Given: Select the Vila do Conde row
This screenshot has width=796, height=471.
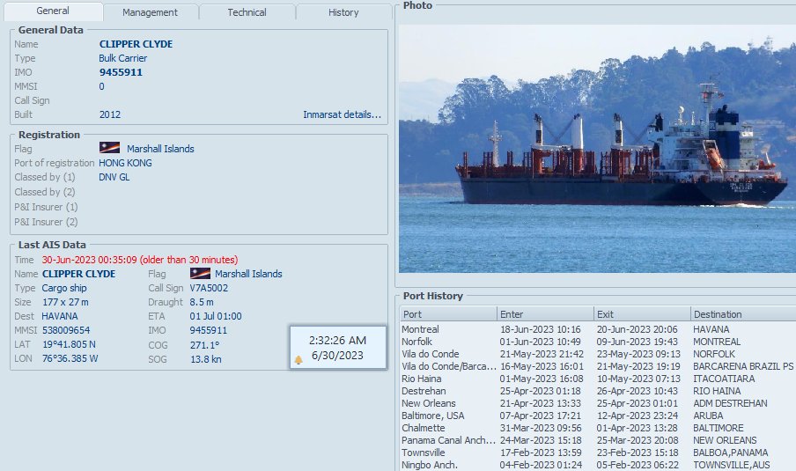Looking at the screenshot, I should (598, 354).
